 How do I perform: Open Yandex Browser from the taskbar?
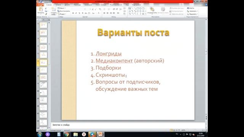coord(84,134)
